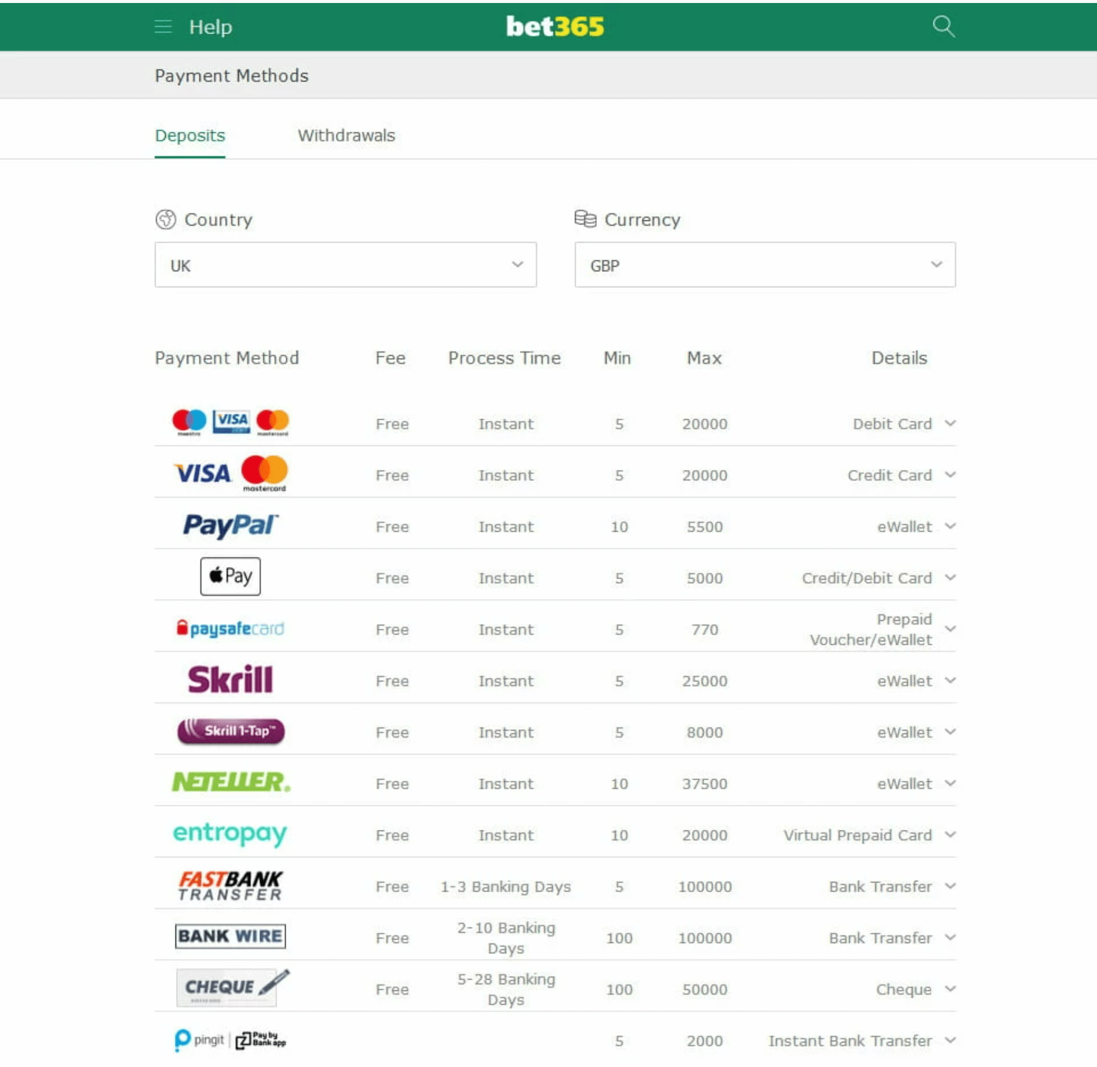Click the NETELLER logo

coord(231,782)
